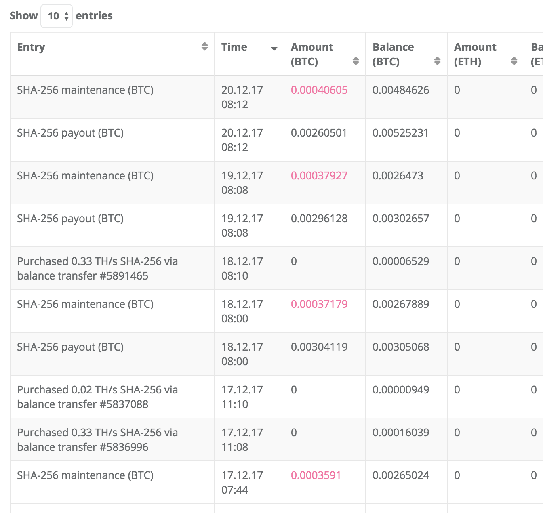Select maintenance entry dated 17.12.17 07:44
The width and height of the screenshot is (543, 513).
click(x=85, y=475)
